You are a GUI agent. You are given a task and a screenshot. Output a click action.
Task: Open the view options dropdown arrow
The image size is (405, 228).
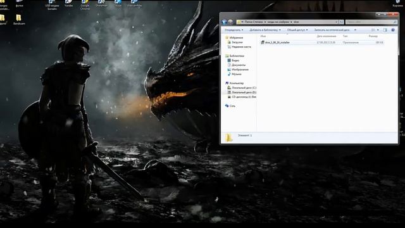378,30
